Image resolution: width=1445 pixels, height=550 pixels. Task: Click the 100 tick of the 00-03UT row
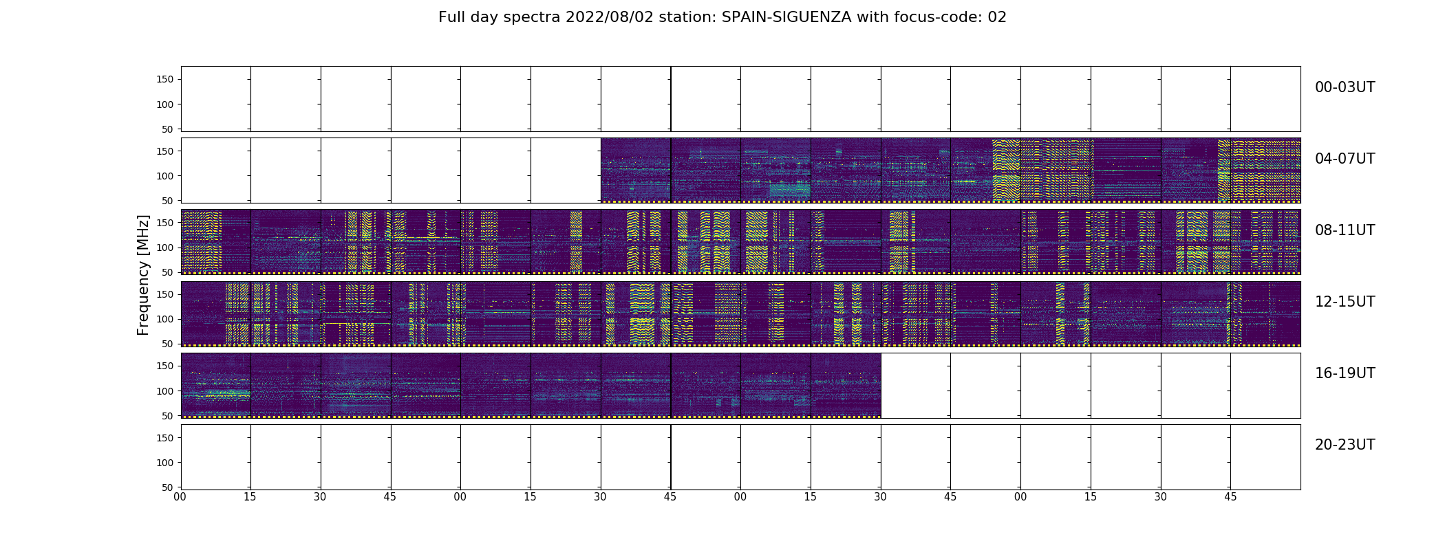[165, 104]
